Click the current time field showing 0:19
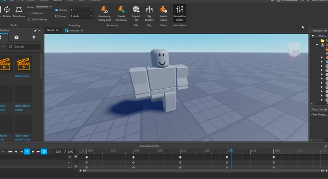 click(x=59, y=152)
